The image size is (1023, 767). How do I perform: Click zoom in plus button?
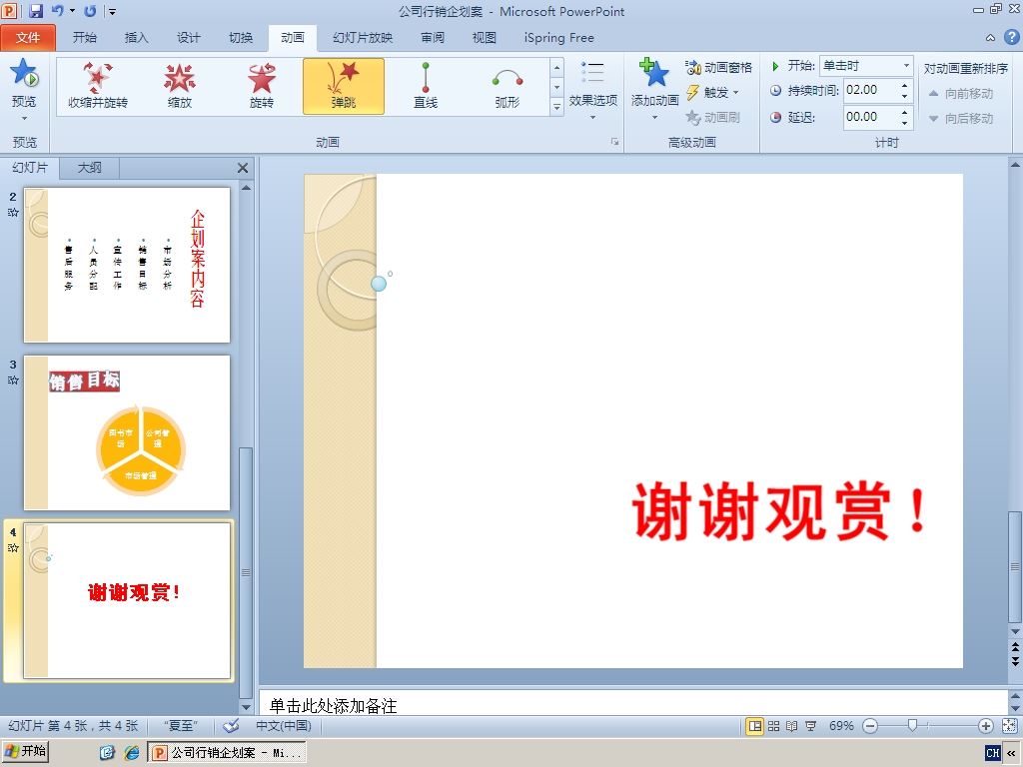pyautogui.click(x=986, y=726)
